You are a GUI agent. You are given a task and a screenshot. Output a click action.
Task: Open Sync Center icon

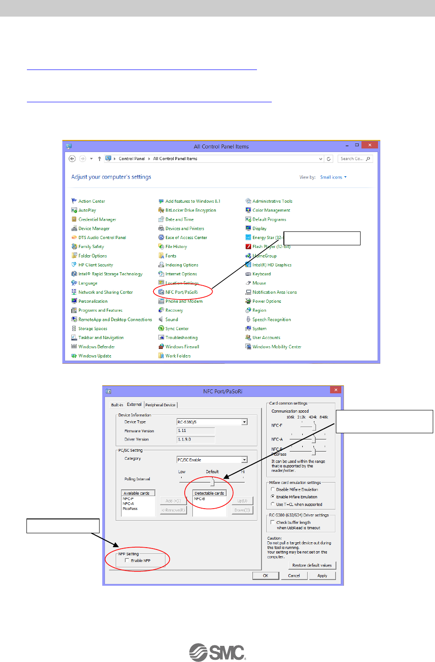pos(161,328)
